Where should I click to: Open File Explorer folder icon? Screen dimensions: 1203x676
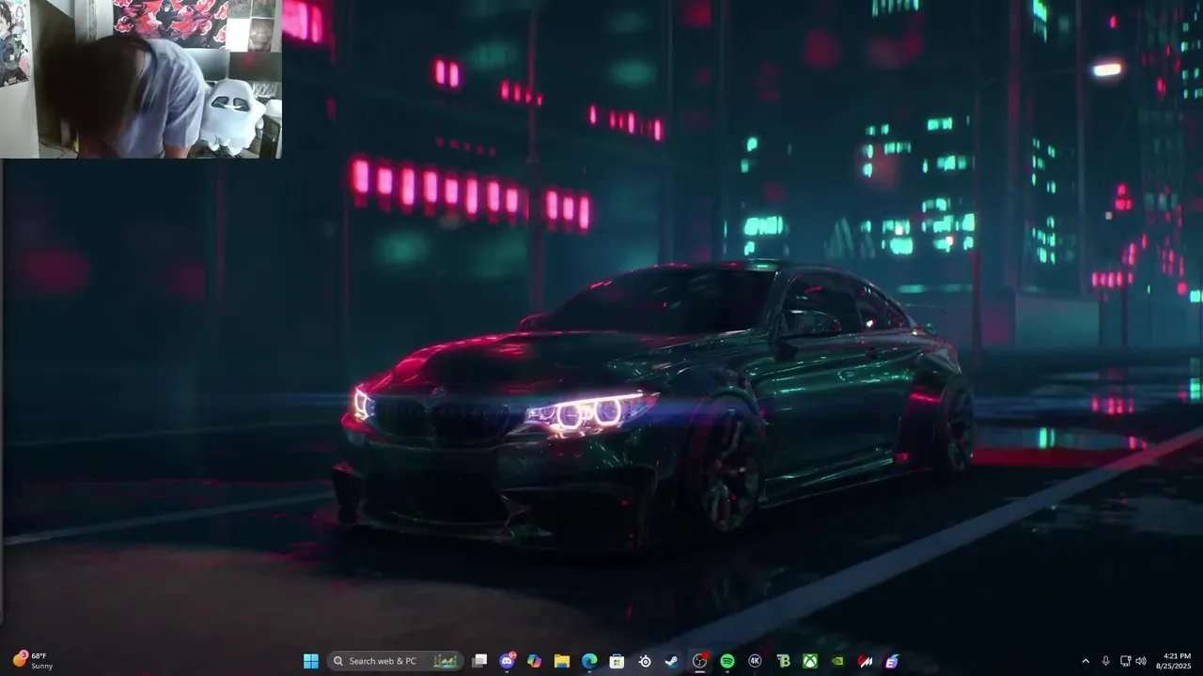tap(562, 661)
